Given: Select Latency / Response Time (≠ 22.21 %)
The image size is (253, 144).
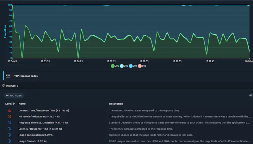Looking at the screenshot, I should point(40,129).
